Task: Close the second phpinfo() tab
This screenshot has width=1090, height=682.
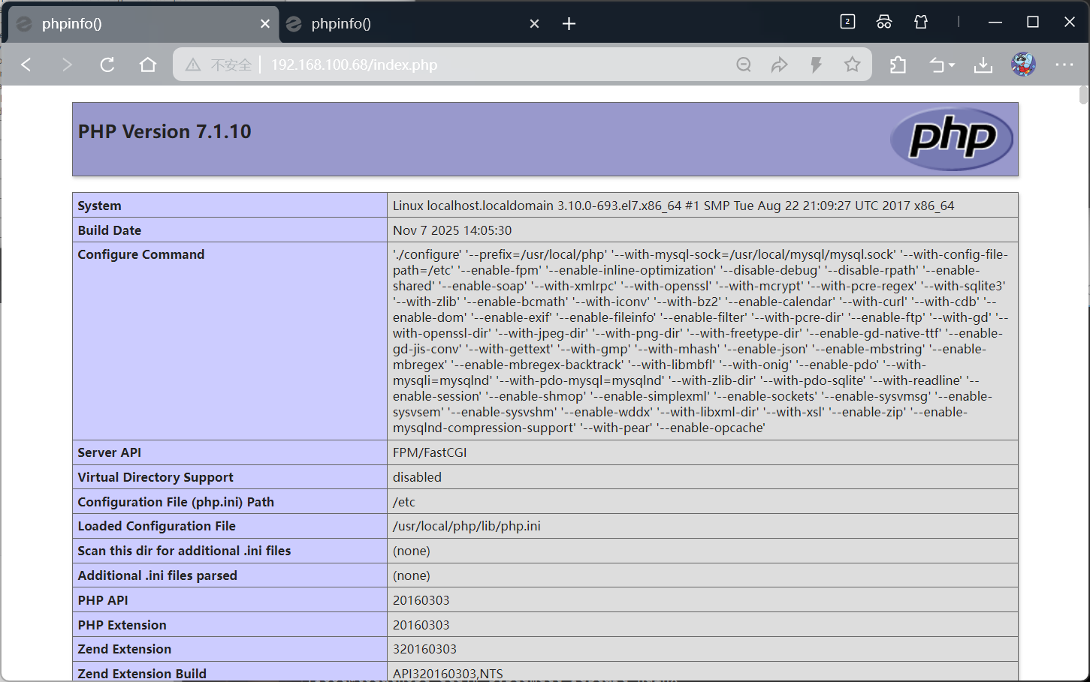Action: click(534, 24)
